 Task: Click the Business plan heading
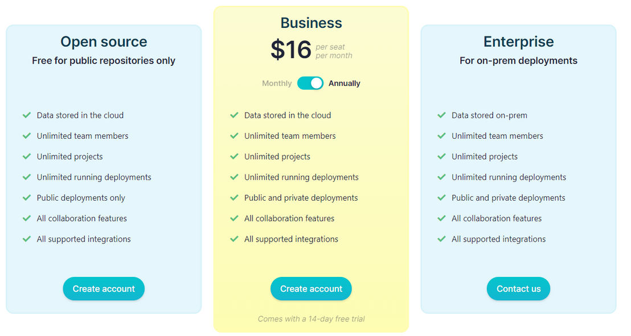click(x=311, y=23)
